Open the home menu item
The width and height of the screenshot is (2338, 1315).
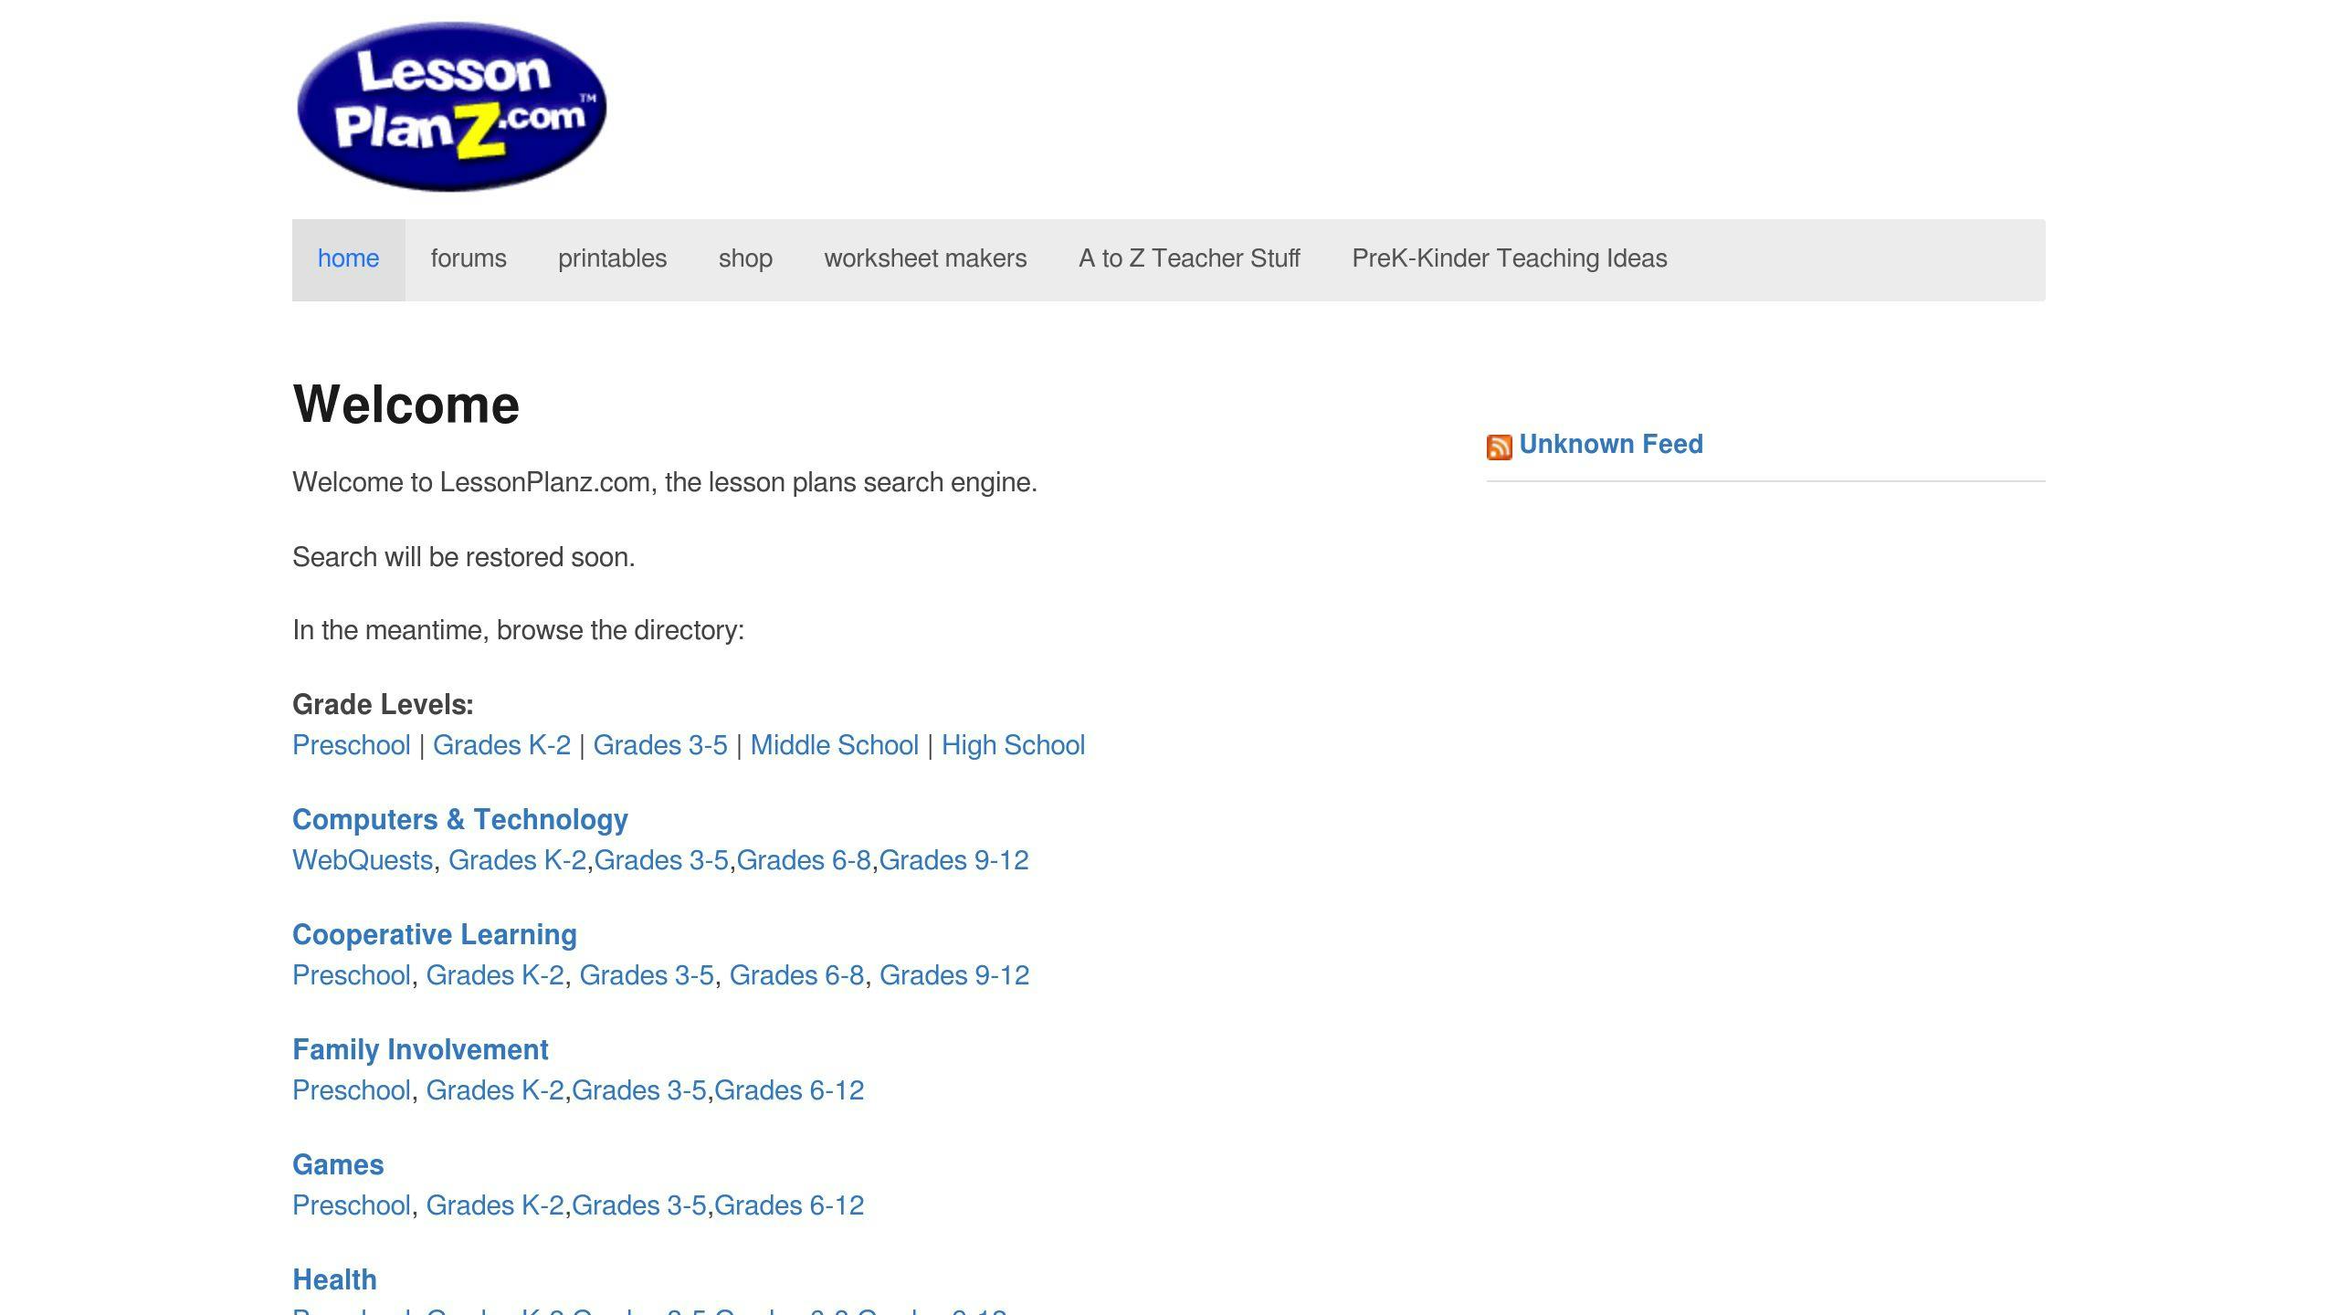[348, 258]
